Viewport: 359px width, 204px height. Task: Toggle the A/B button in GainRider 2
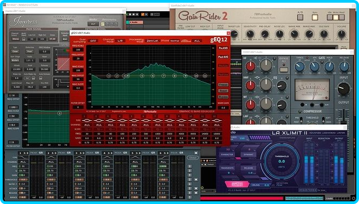point(300,17)
